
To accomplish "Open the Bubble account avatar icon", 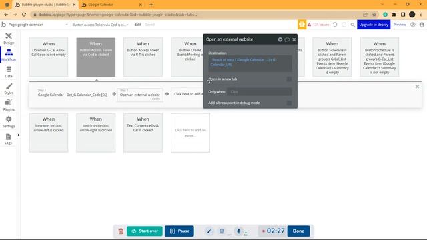I will (x=422, y=25).
